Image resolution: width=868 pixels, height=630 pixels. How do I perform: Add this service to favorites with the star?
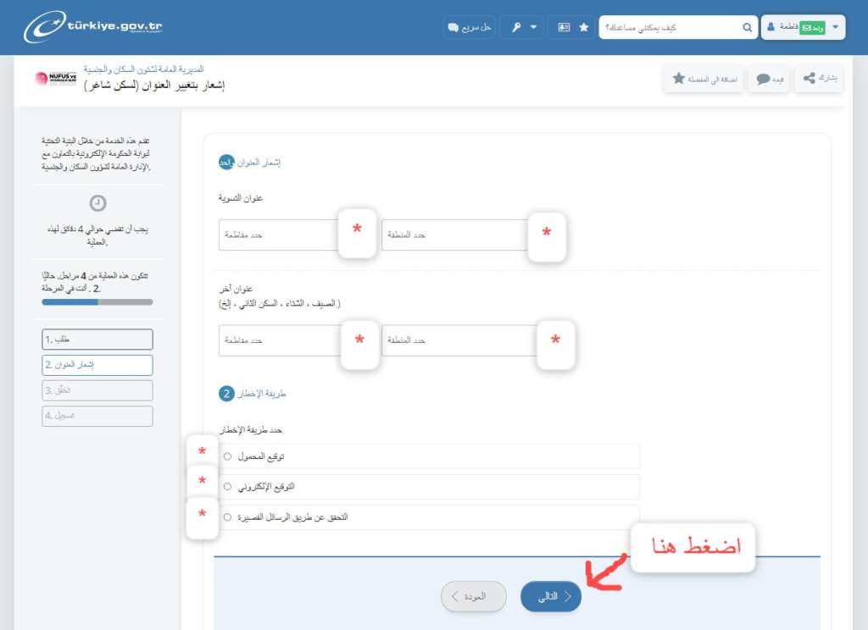click(x=703, y=77)
